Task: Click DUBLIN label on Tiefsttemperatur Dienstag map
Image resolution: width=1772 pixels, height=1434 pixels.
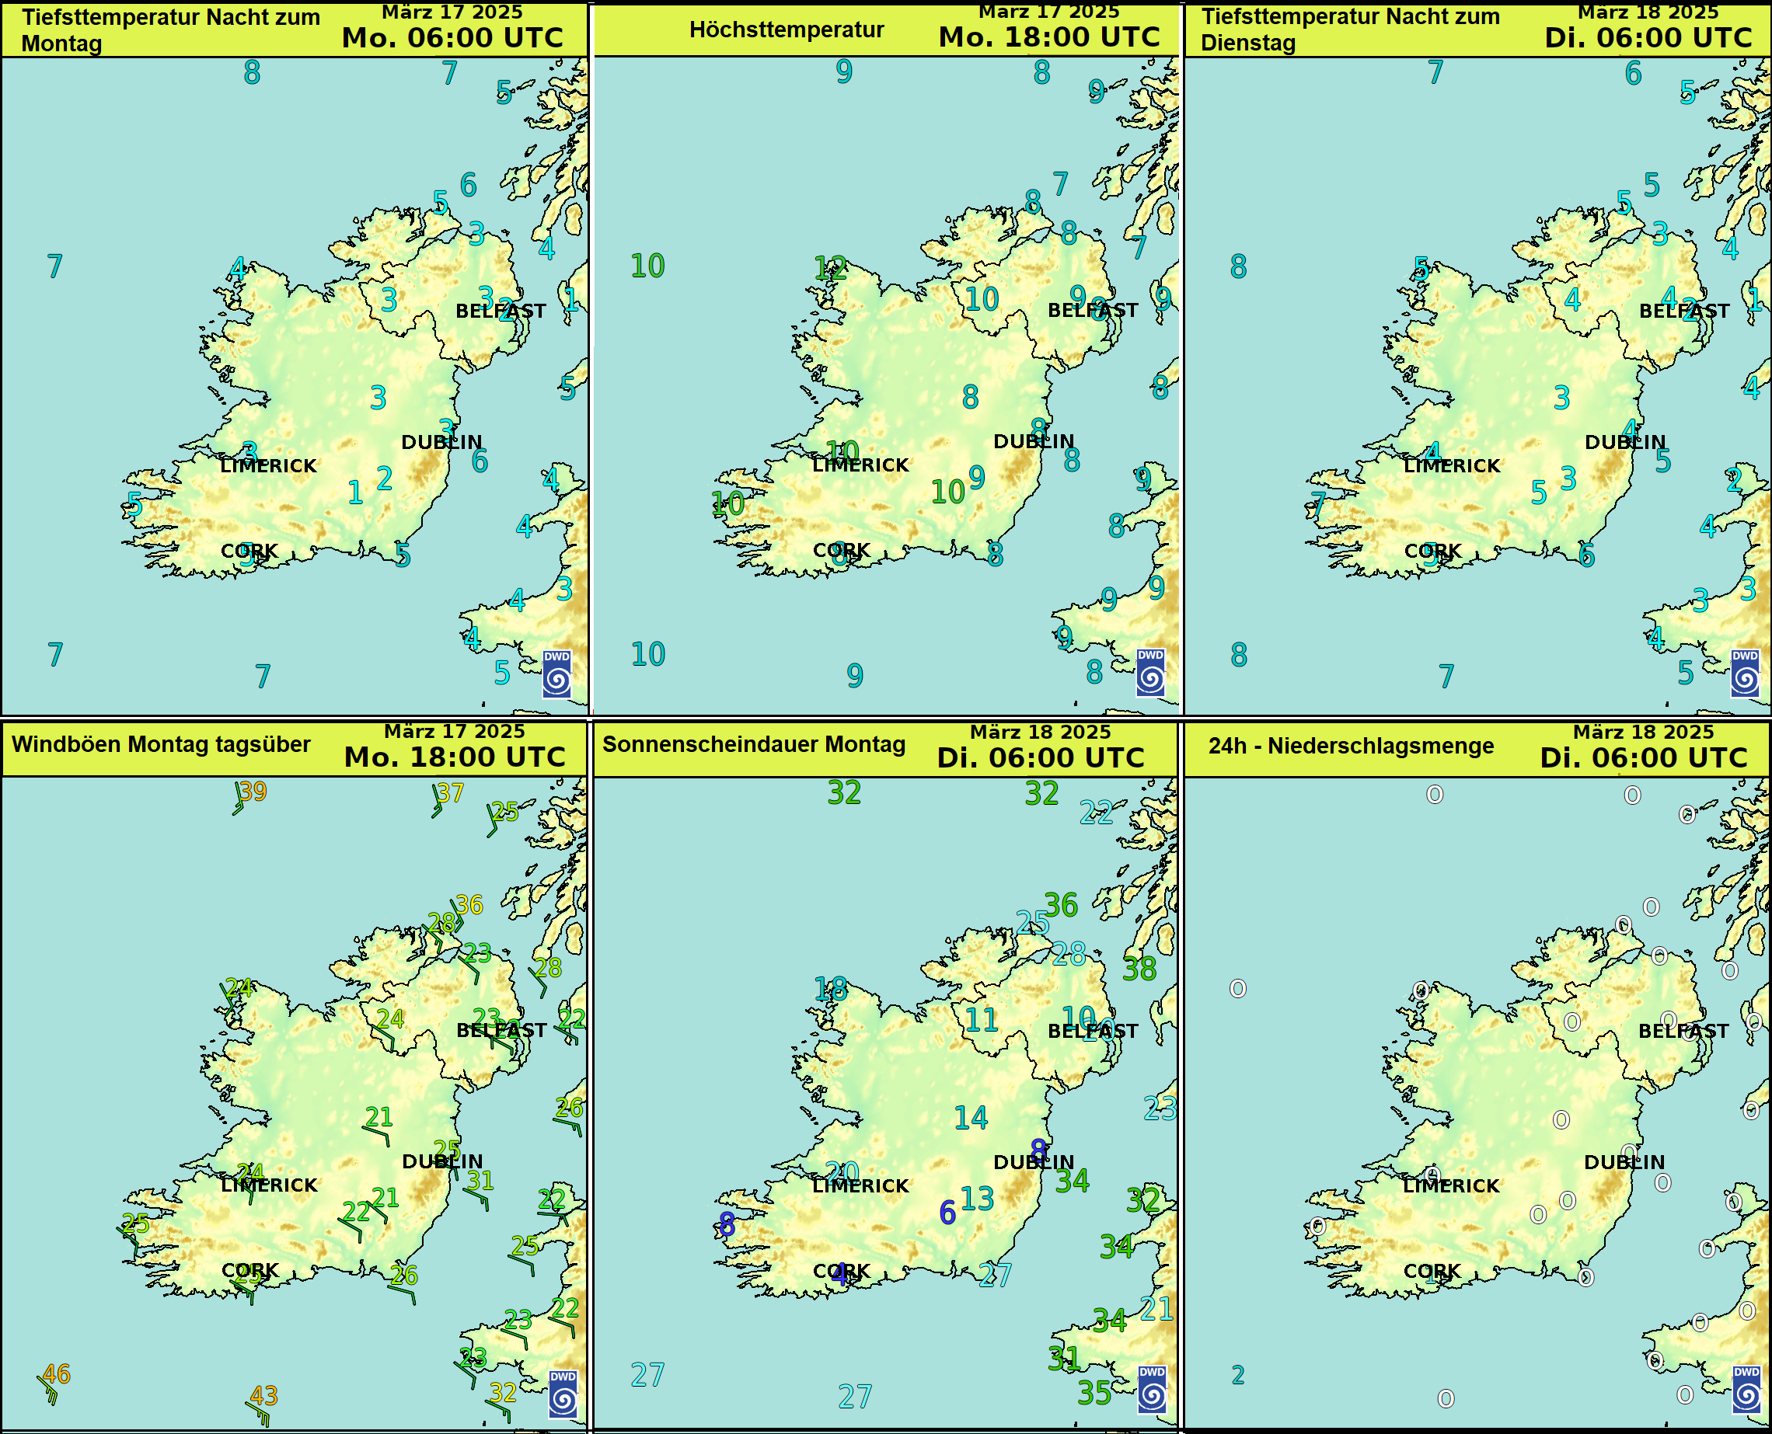Action: pos(1626,443)
